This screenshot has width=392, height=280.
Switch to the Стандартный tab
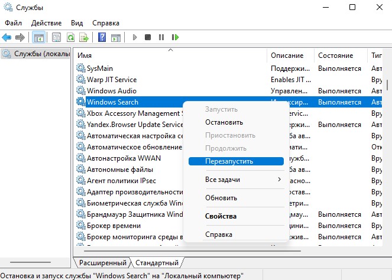pos(157,263)
